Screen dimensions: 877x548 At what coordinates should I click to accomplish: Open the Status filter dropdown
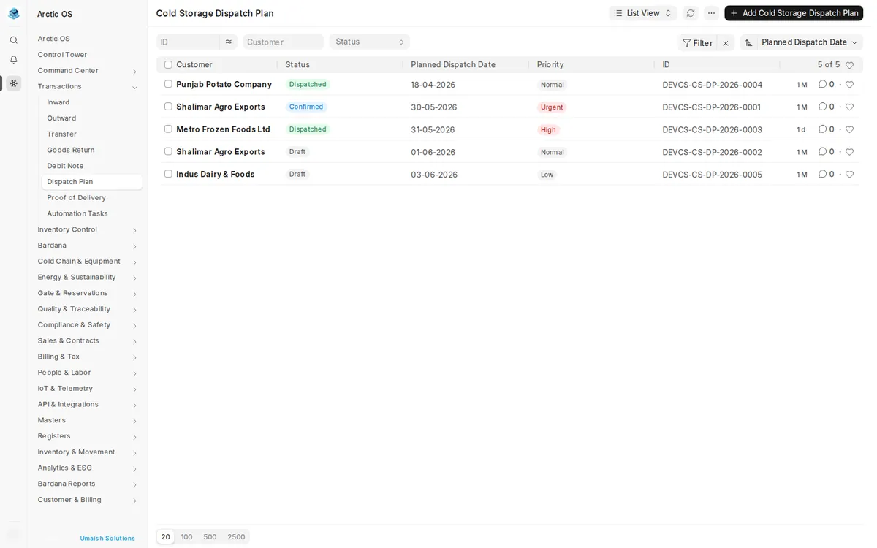[x=370, y=42]
